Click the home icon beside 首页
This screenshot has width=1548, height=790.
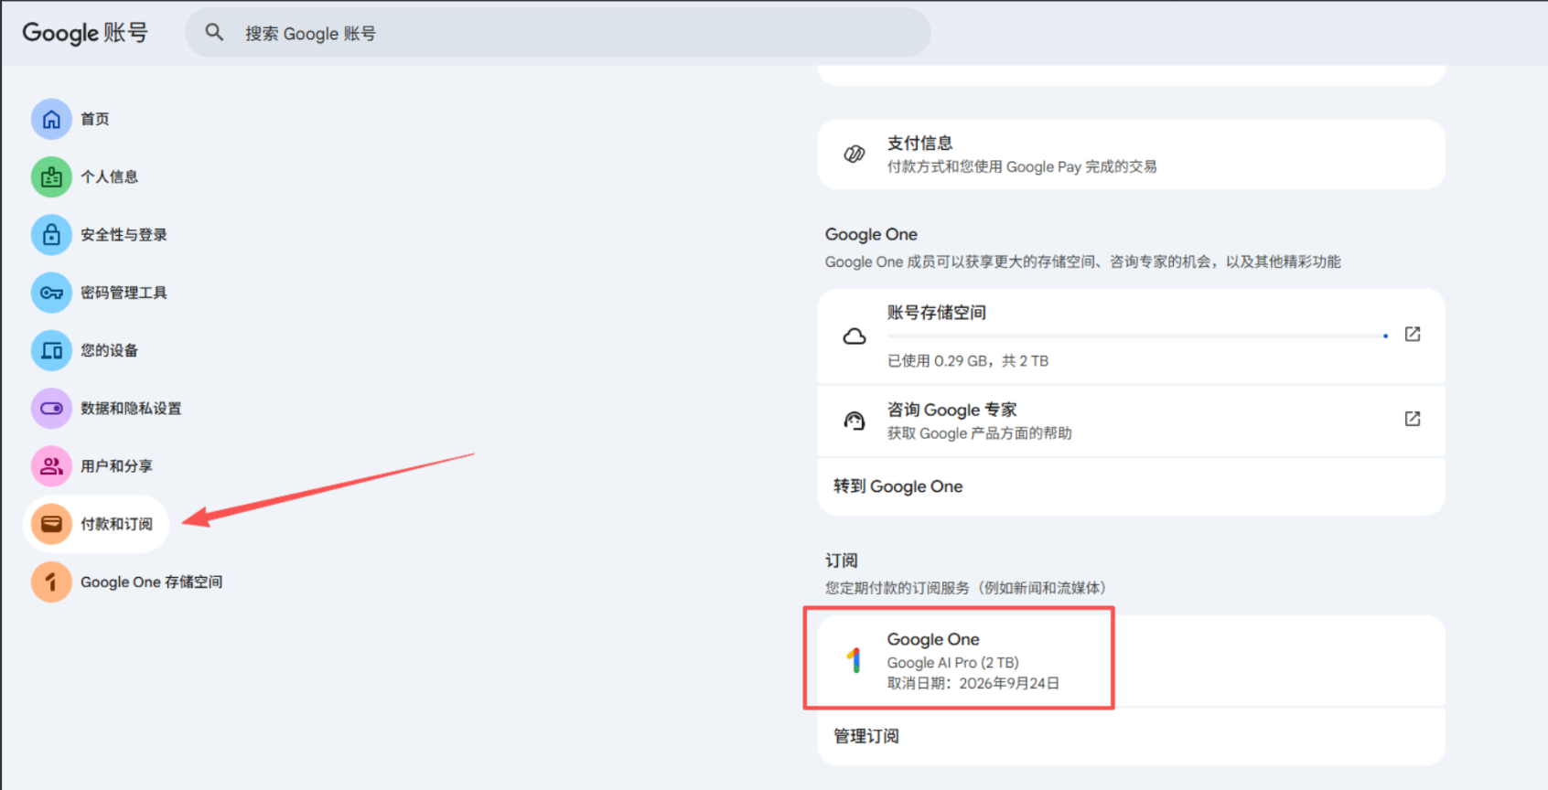click(x=51, y=119)
